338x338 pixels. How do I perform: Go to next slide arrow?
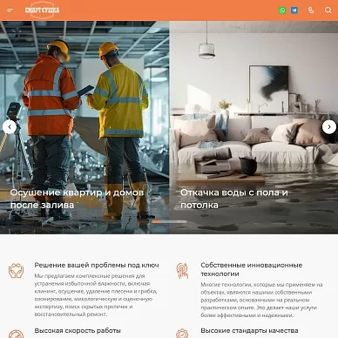coord(329,127)
